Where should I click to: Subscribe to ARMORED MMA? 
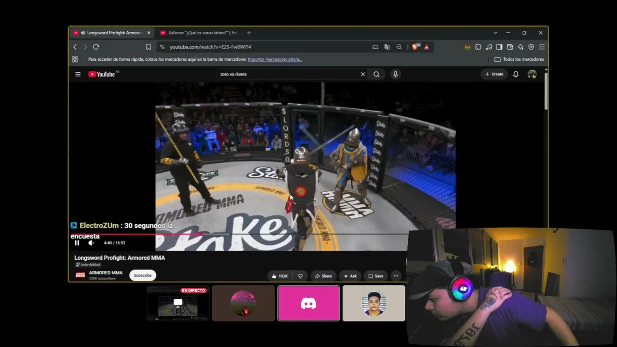(x=143, y=275)
